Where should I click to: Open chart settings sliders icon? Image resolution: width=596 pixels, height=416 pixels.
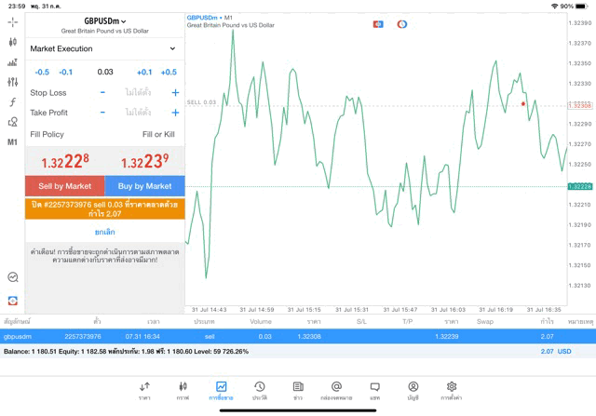coord(13,82)
